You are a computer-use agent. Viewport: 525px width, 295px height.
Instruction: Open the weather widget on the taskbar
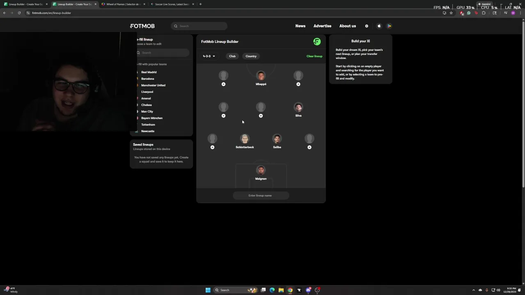pos(11,290)
